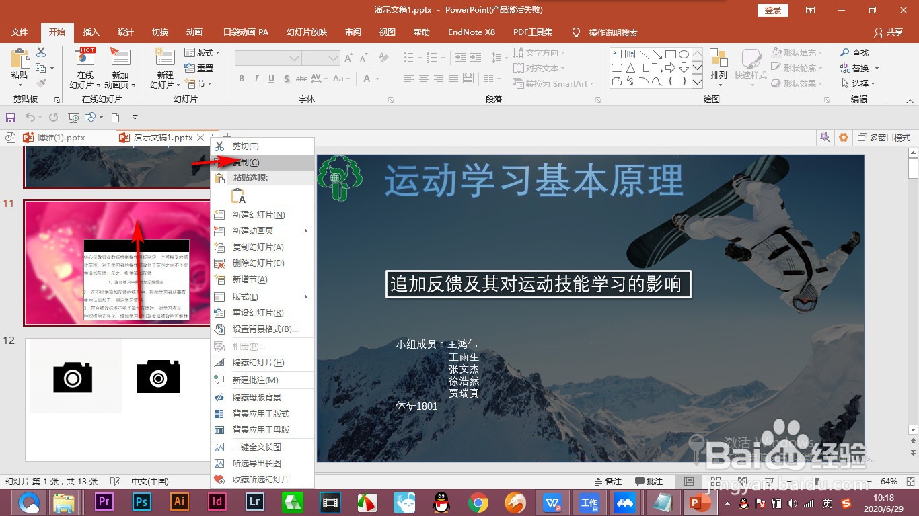This screenshot has width=919, height=516.
Task: Choose 收藏所选幻灯片 in the context menu
Action: point(262,480)
